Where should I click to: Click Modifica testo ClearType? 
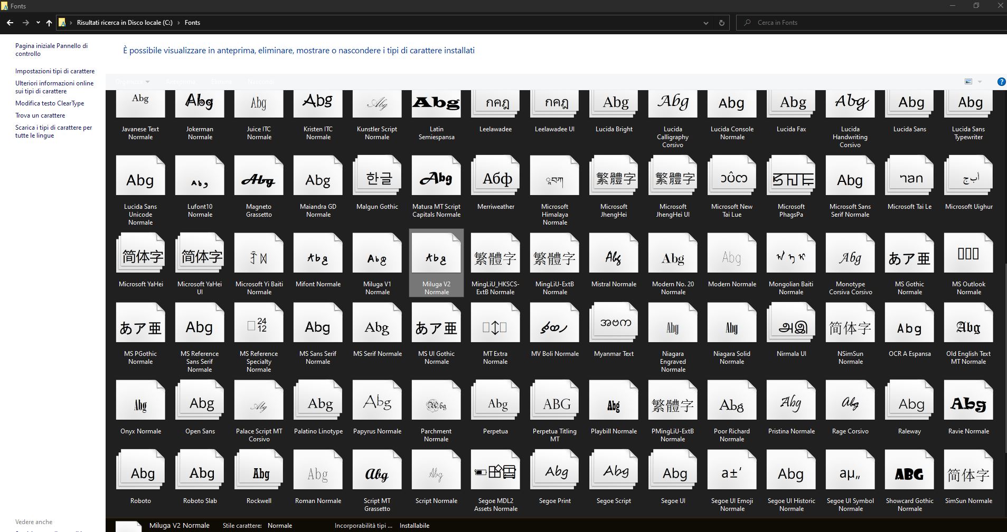click(x=50, y=103)
